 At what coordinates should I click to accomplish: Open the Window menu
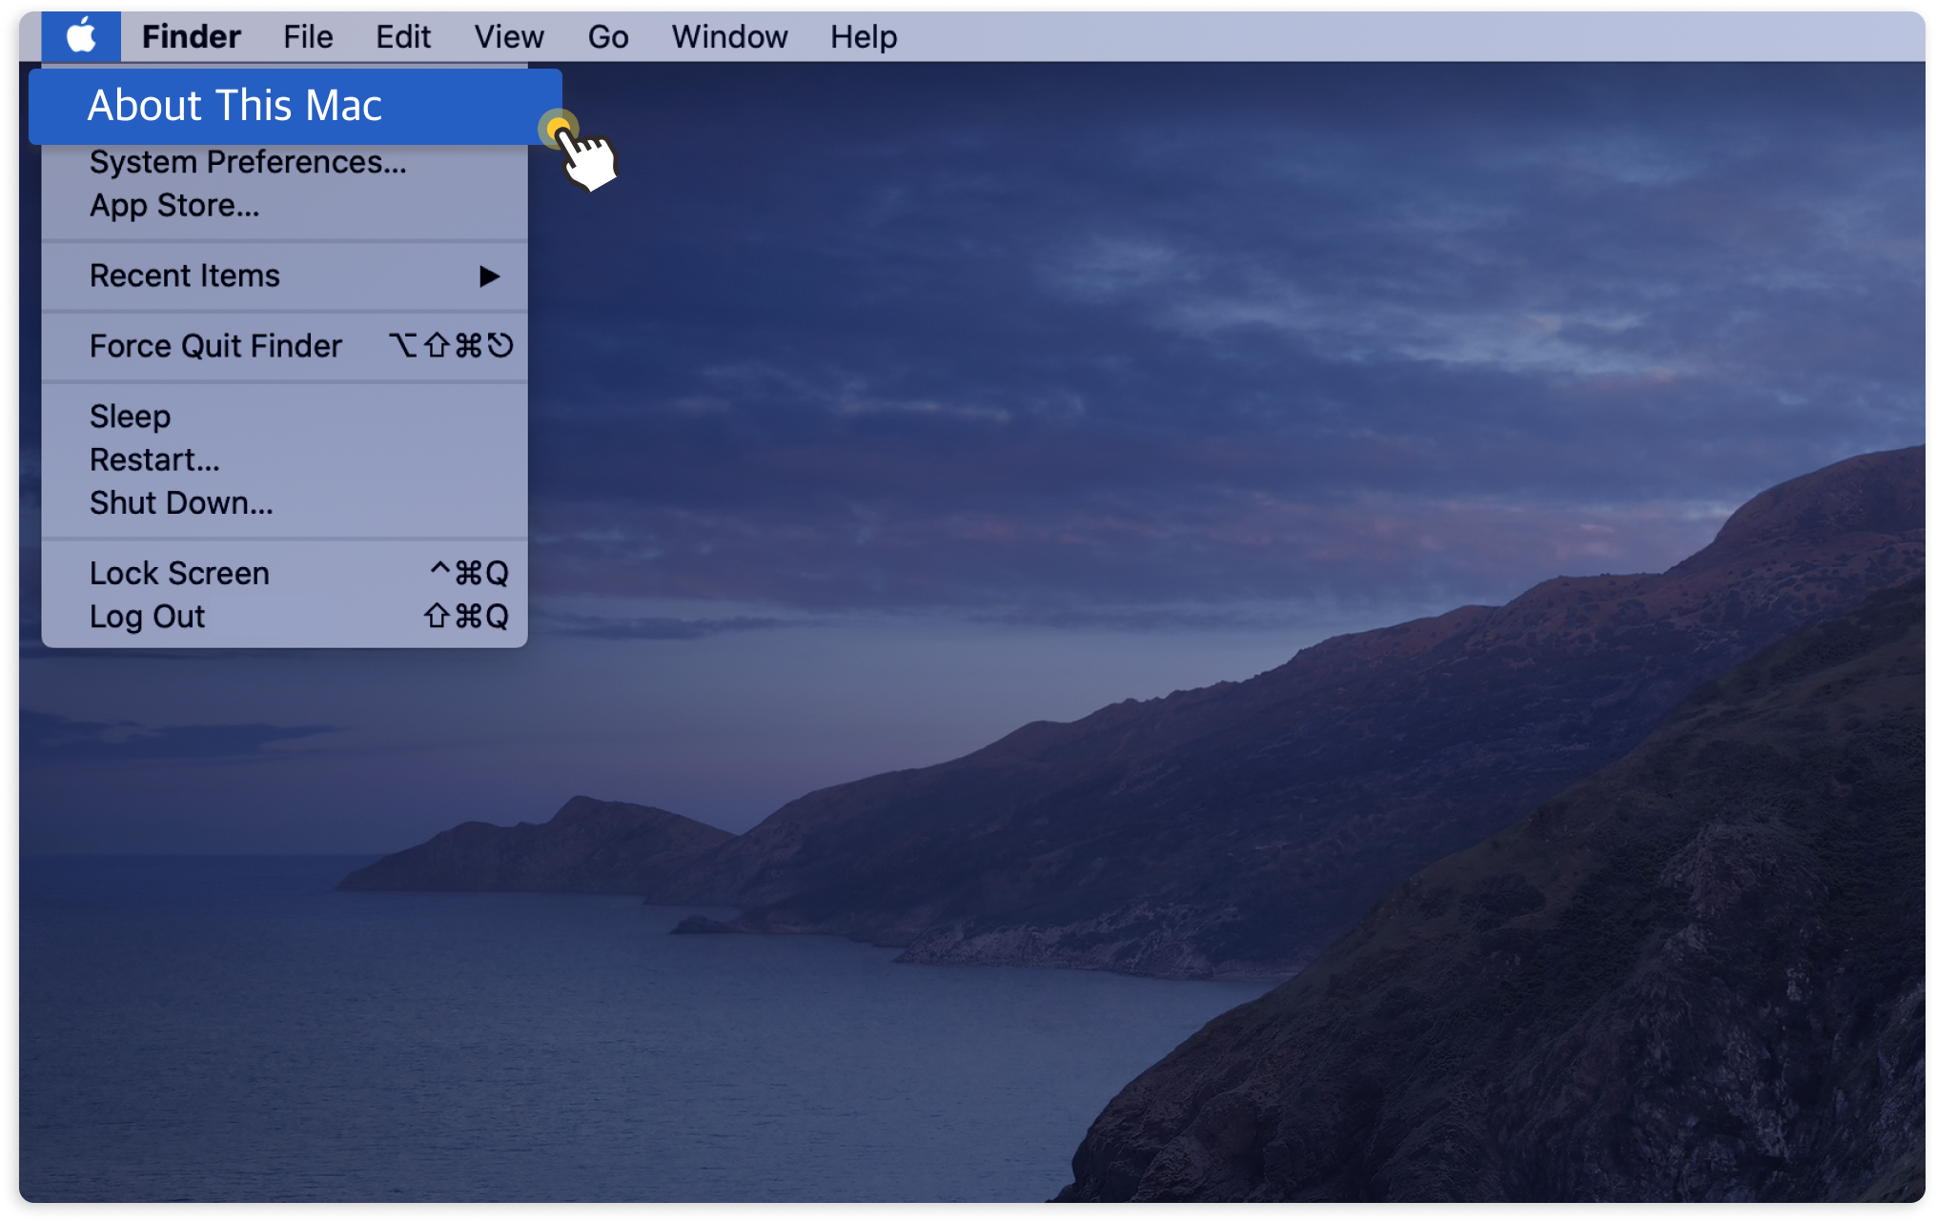tap(729, 36)
